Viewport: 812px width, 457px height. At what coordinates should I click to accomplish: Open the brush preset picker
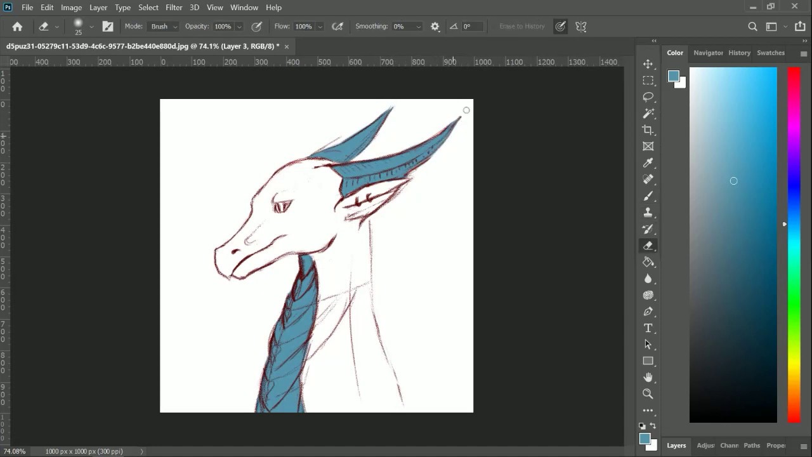(91, 27)
